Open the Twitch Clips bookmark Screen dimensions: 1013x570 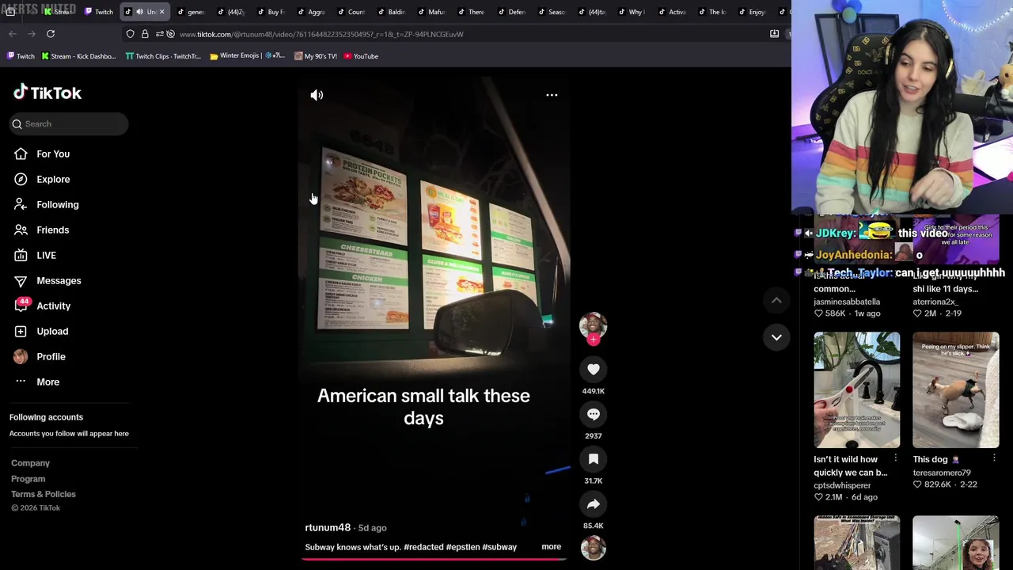click(x=163, y=56)
